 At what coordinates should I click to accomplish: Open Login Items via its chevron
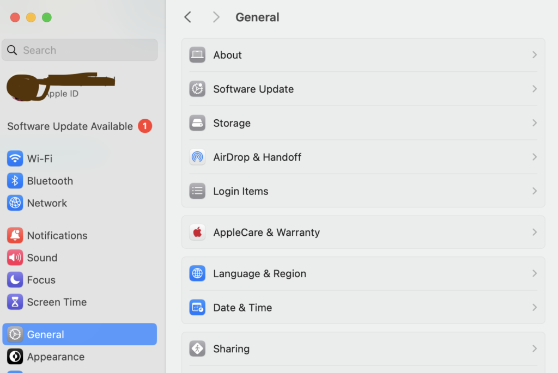535,191
